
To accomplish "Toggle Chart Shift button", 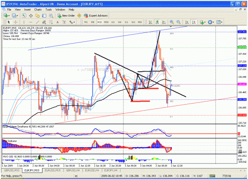I will pyautogui.click(x=194, y=22).
